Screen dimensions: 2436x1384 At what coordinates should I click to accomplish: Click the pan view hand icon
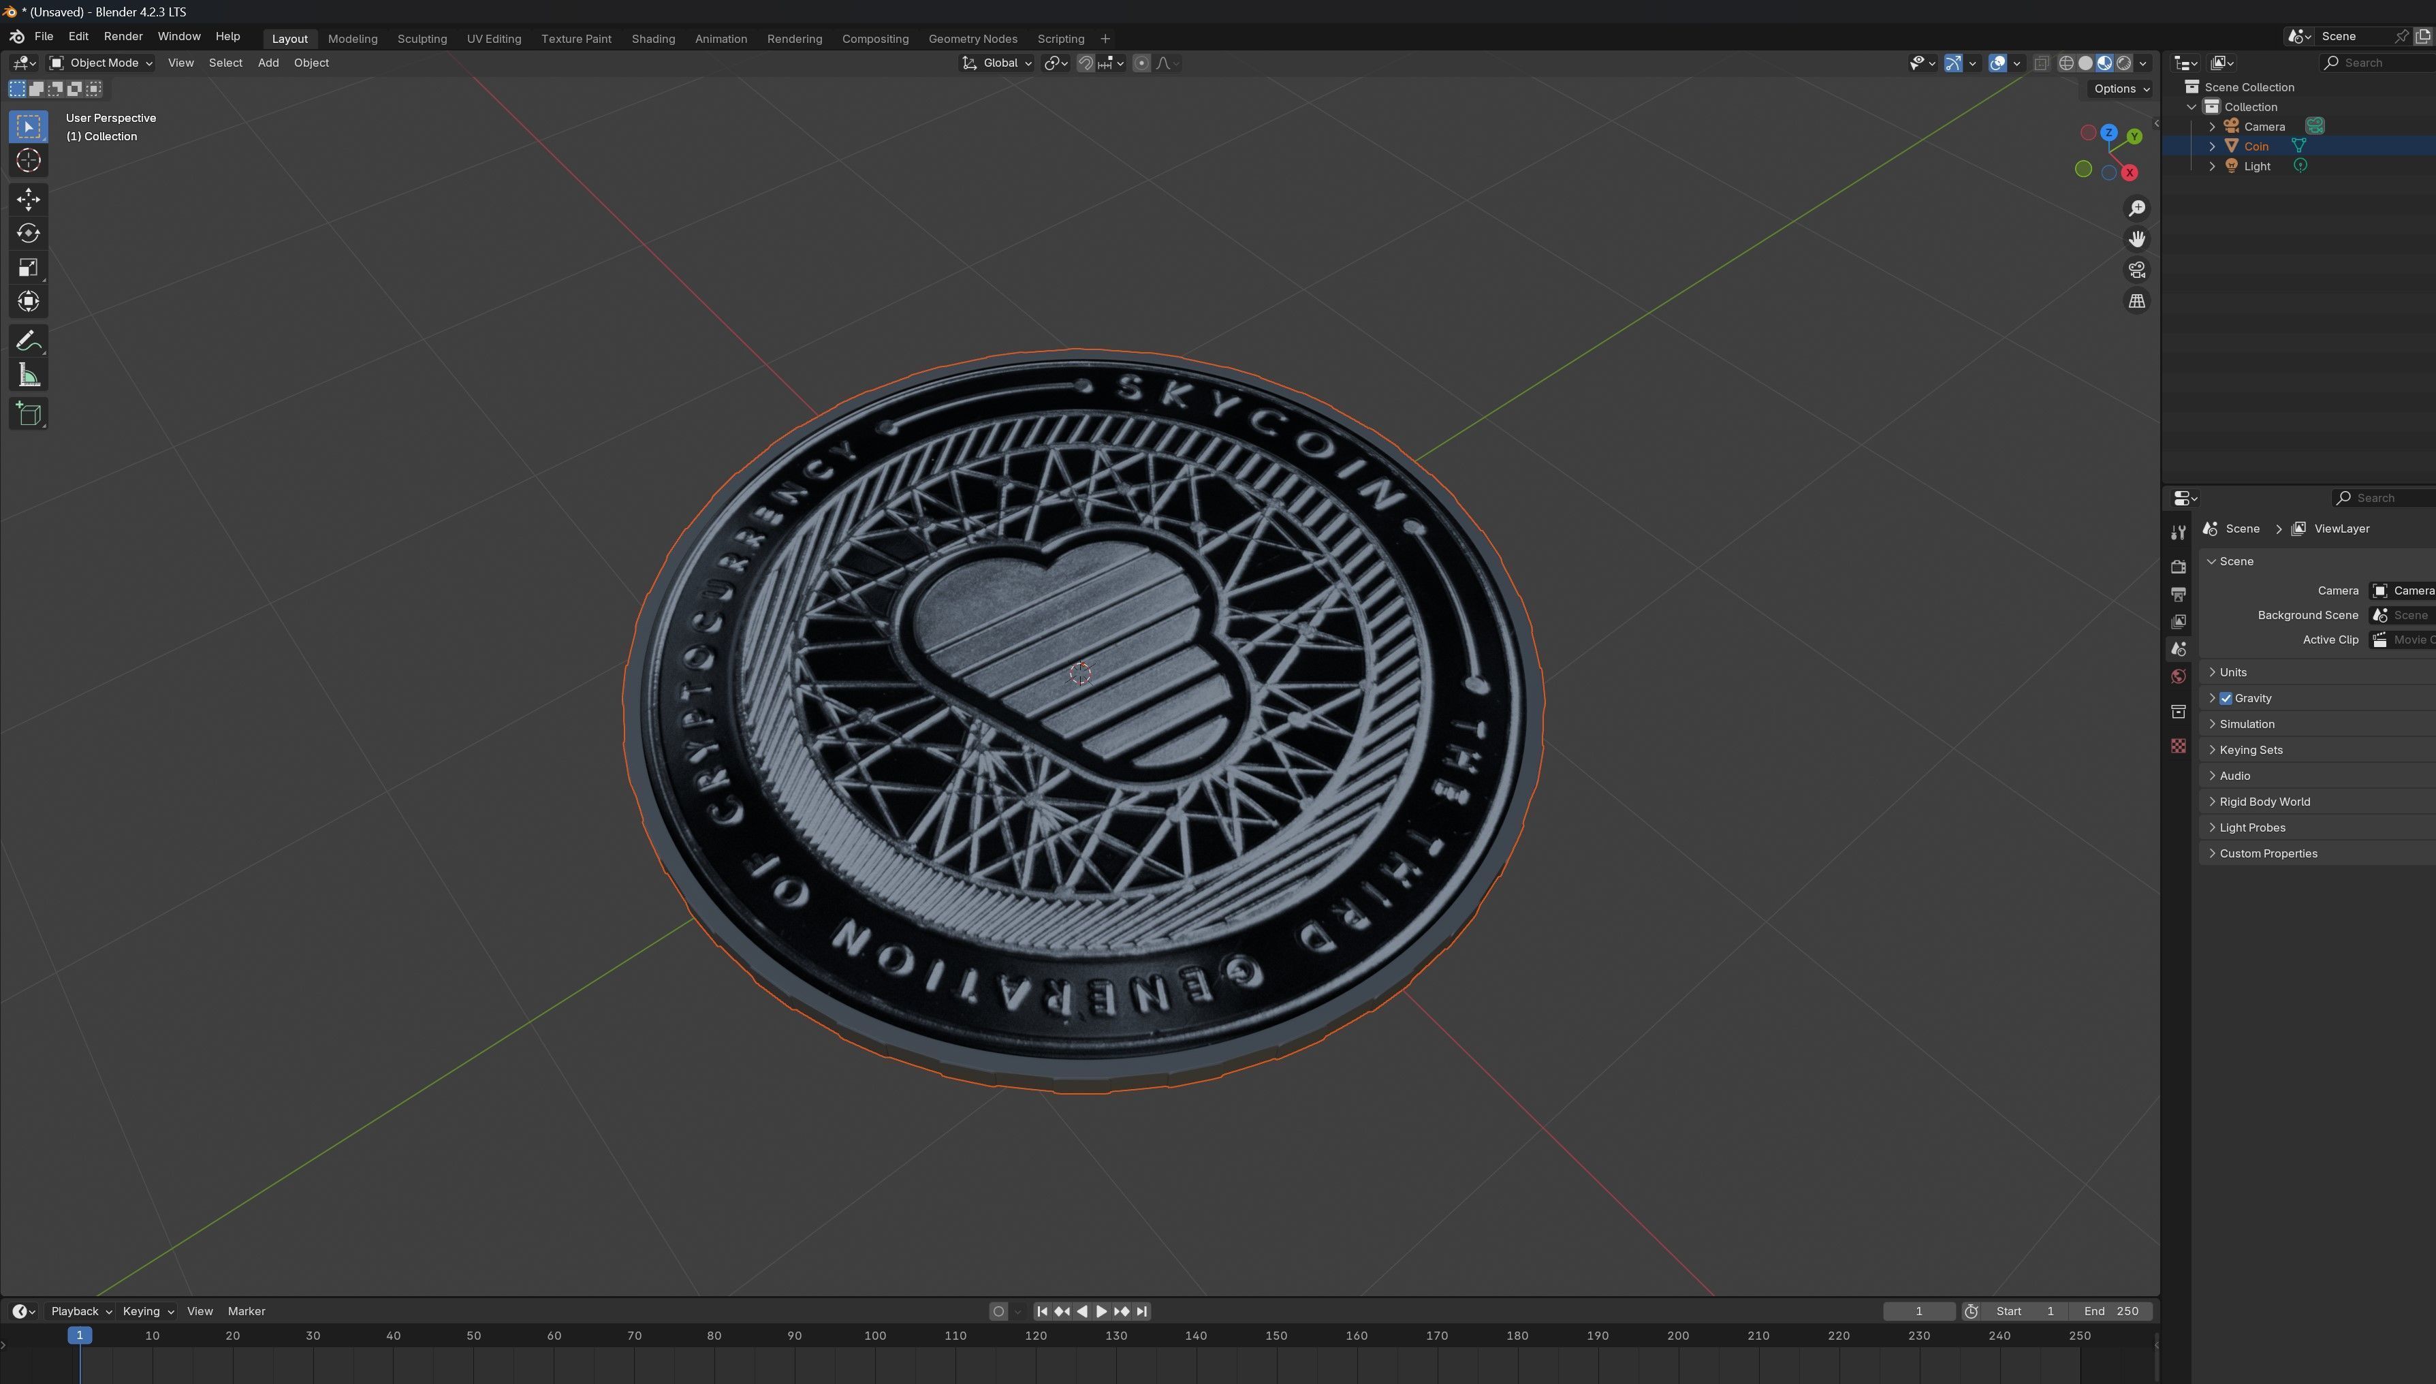(x=2136, y=238)
